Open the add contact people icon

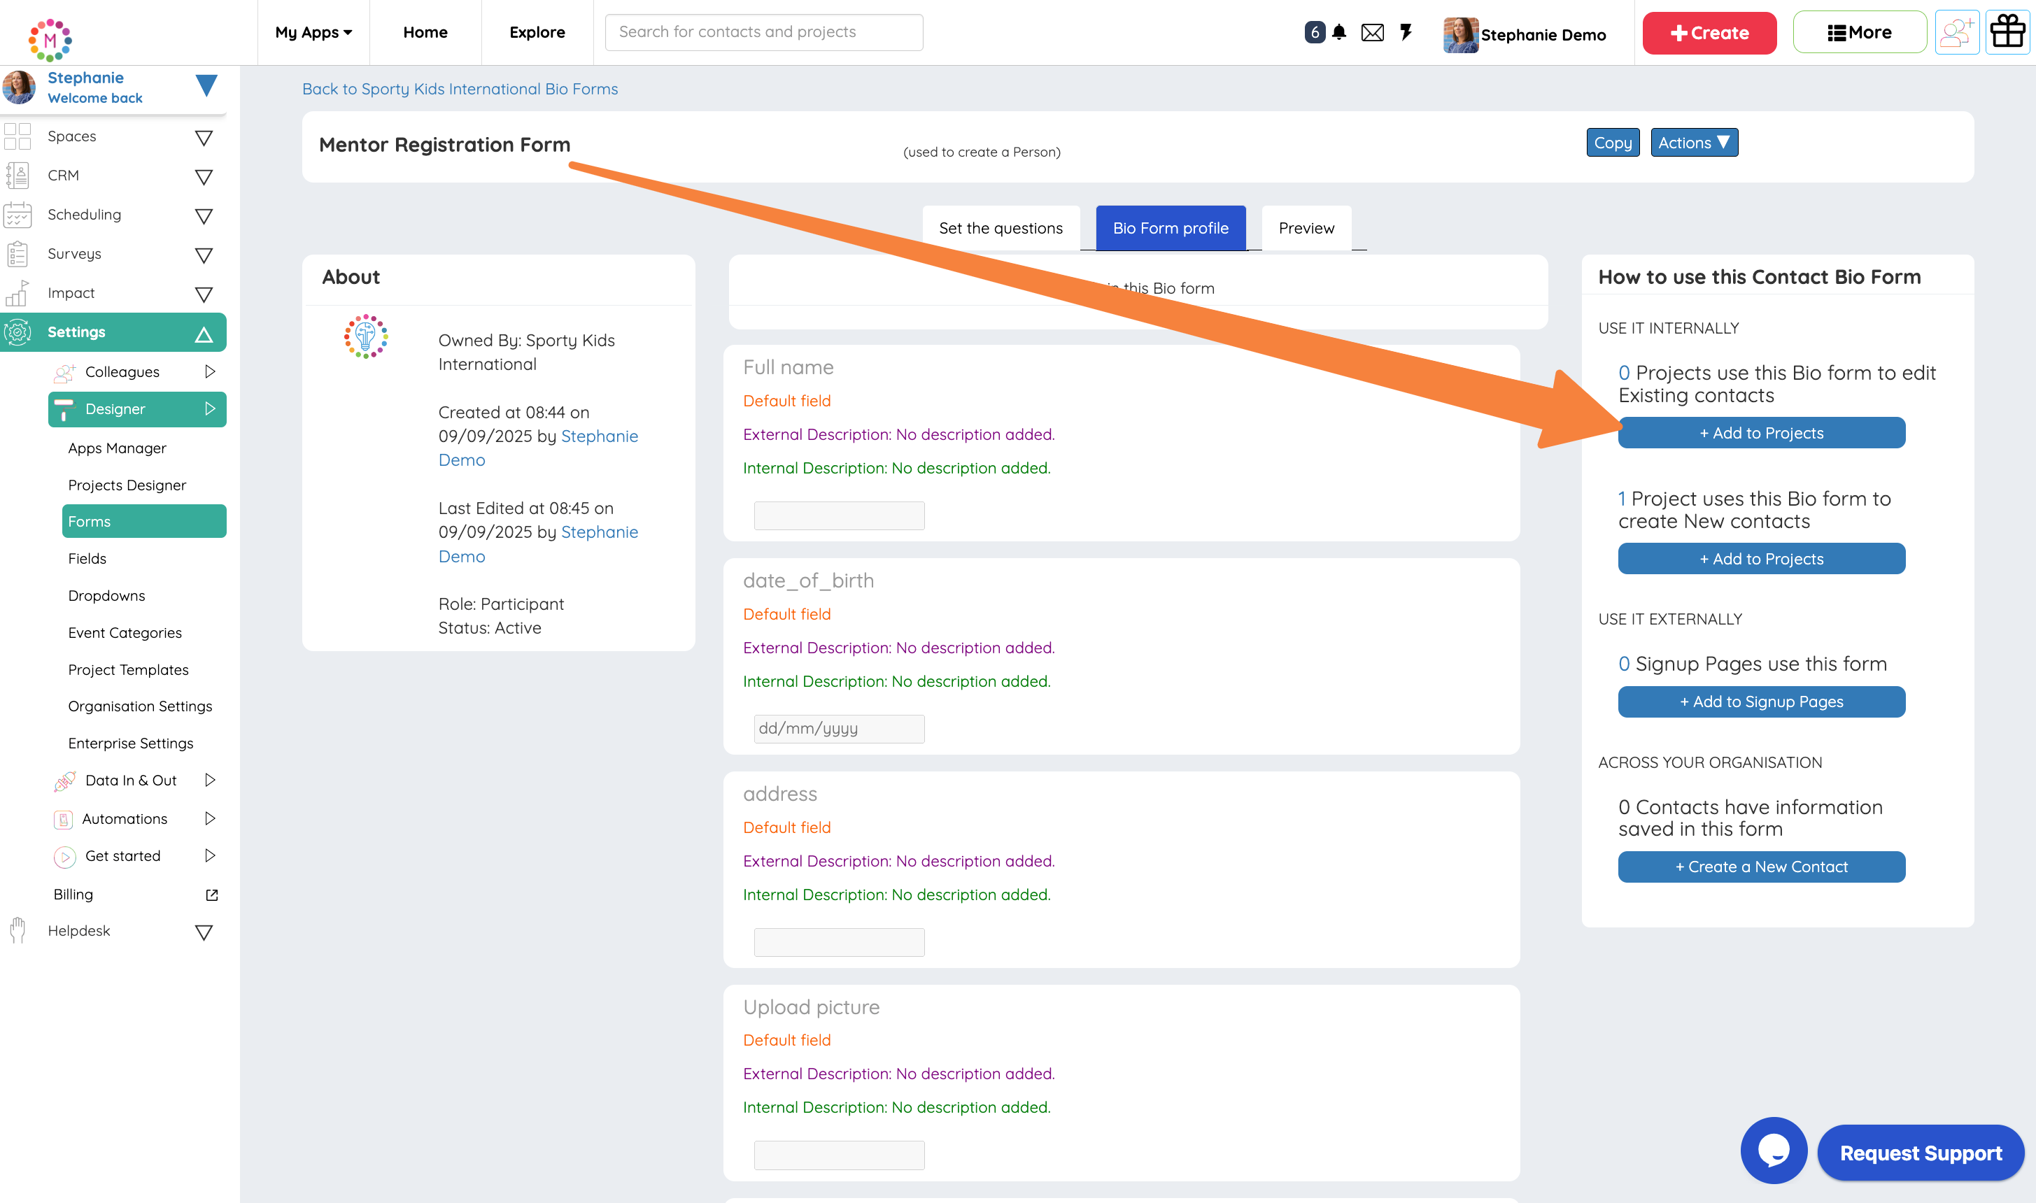click(1956, 32)
